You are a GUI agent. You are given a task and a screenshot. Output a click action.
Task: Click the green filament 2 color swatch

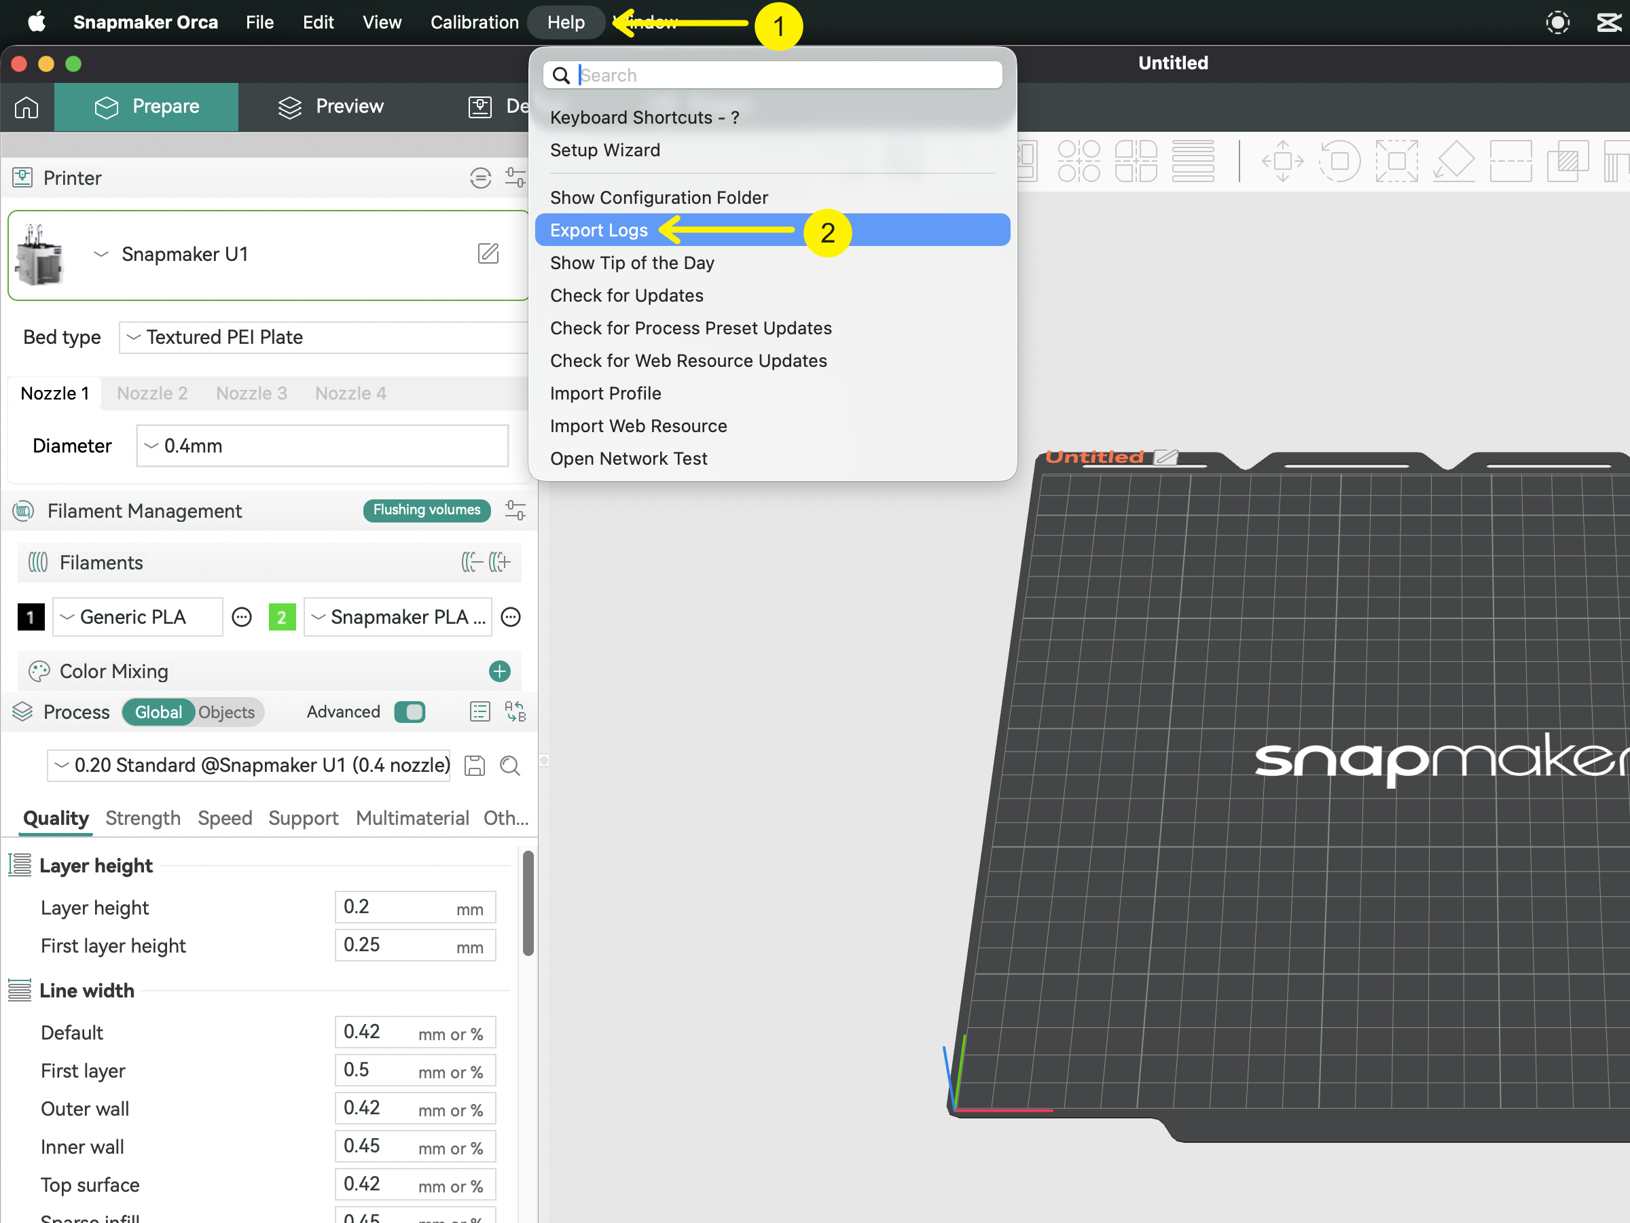coord(283,617)
